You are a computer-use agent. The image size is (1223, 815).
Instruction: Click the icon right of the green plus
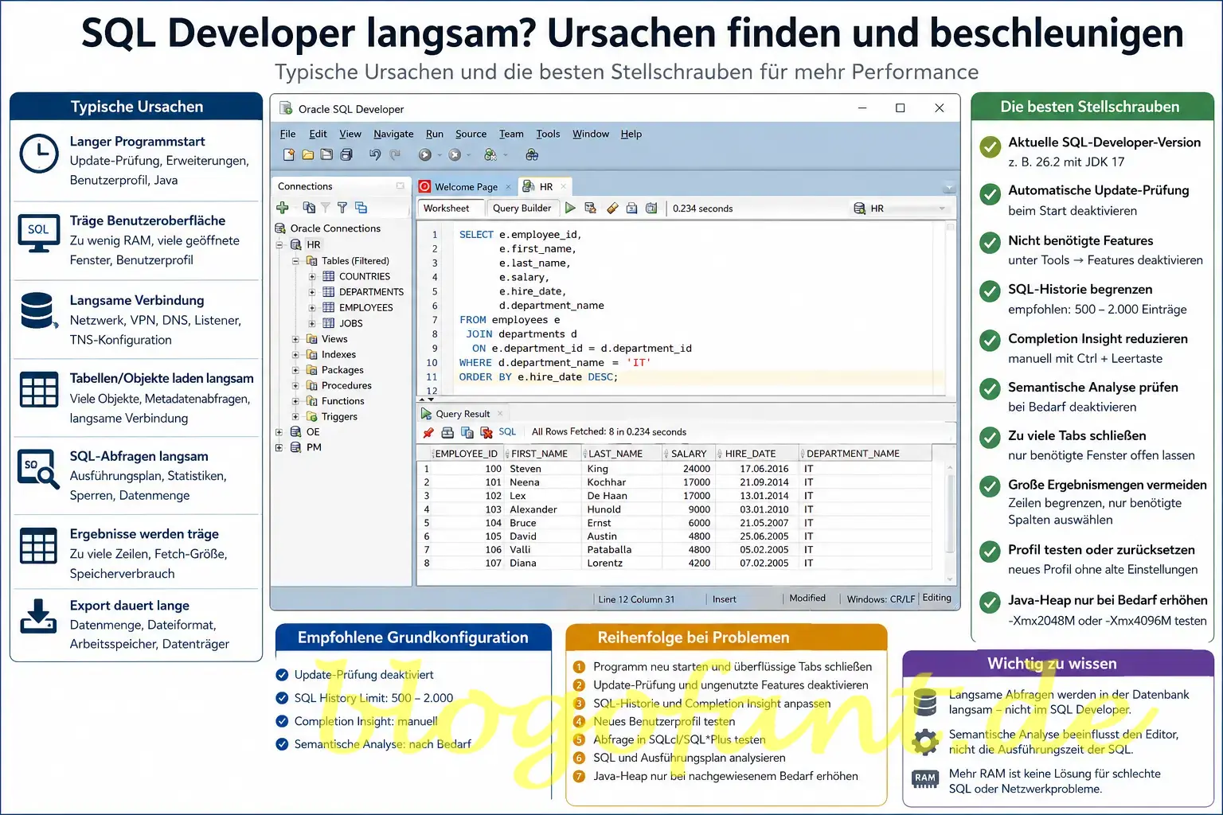click(309, 208)
